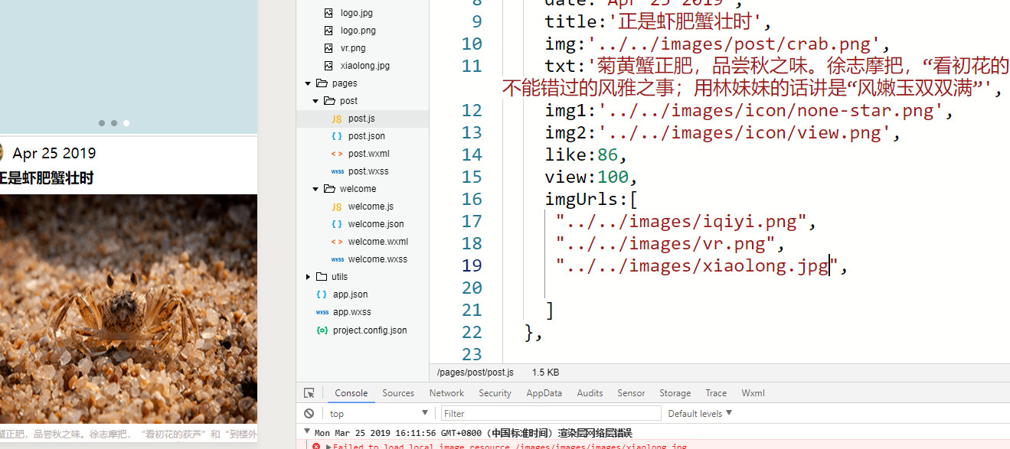Click the 'Apr 25 2019' date in simulator
Screen dimensions: 1010x449
coord(54,154)
